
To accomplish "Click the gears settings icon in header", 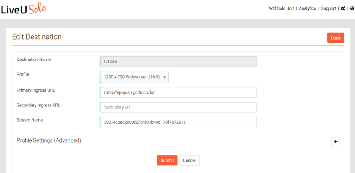I will pyautogui.click(x=343, y=9).
